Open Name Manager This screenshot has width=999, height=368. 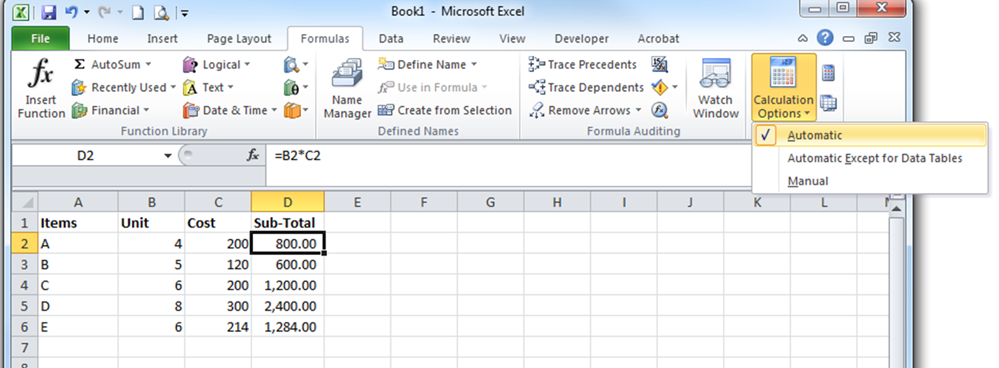coord(347,90)
